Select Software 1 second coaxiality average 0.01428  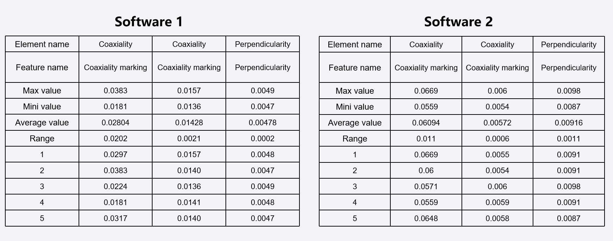[189, 123]
